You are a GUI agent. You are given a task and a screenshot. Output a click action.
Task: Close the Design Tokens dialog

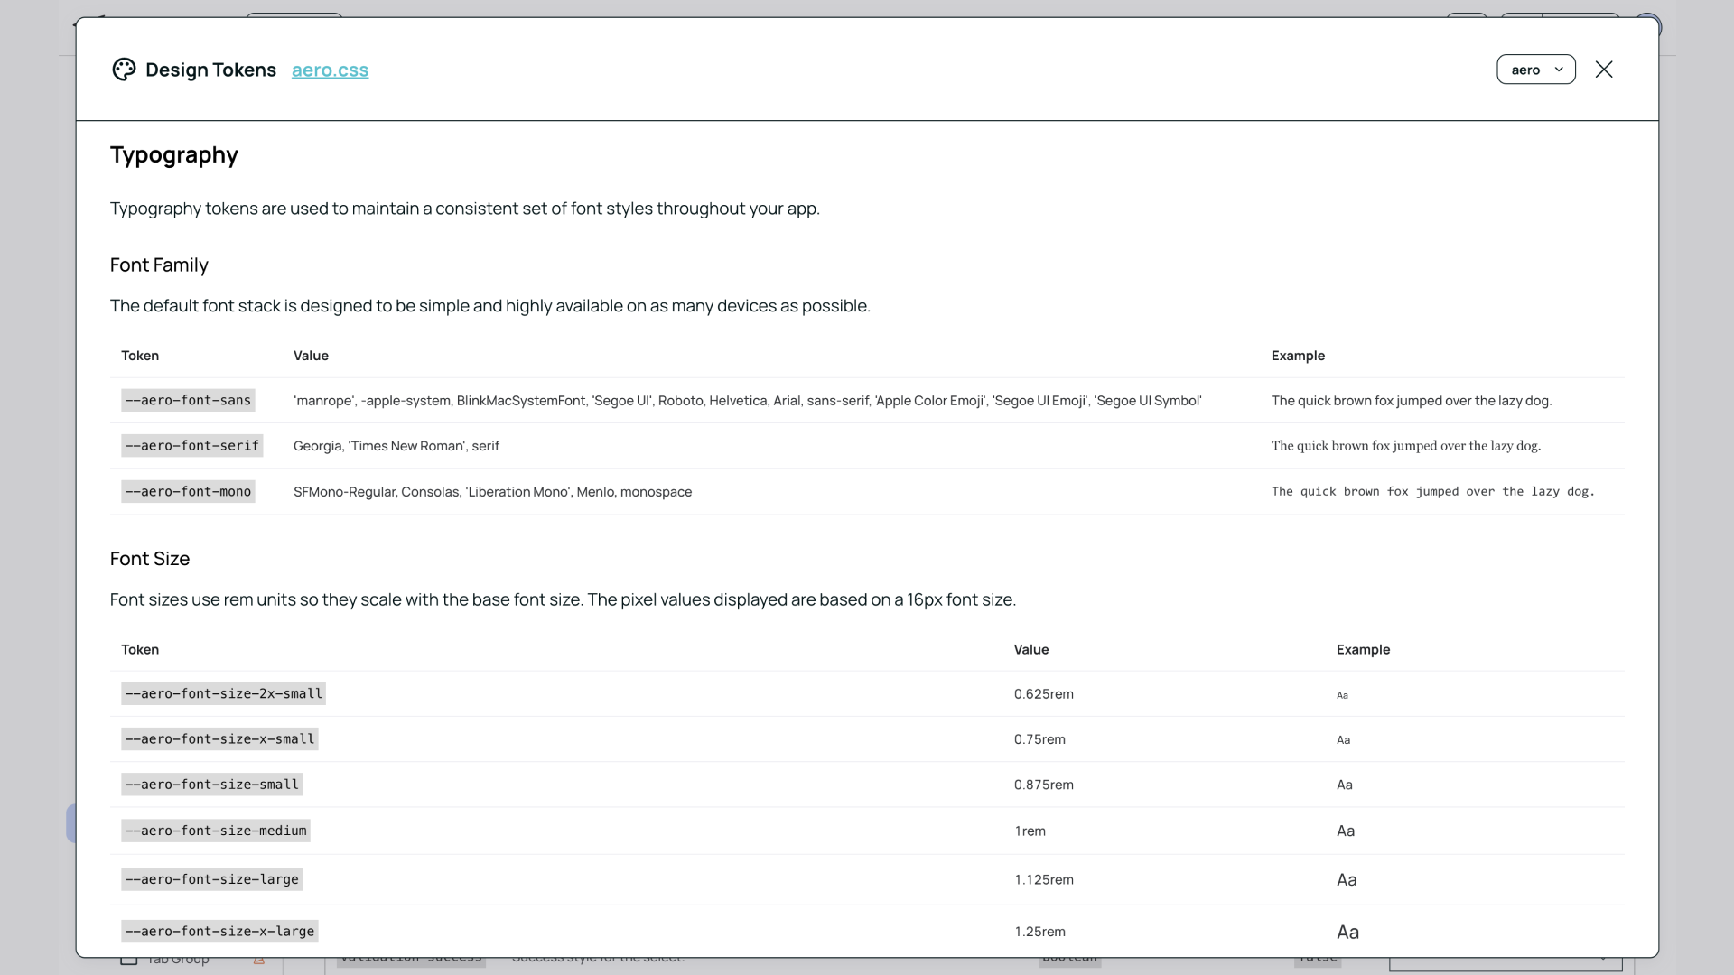click(x=1603, y=70)
